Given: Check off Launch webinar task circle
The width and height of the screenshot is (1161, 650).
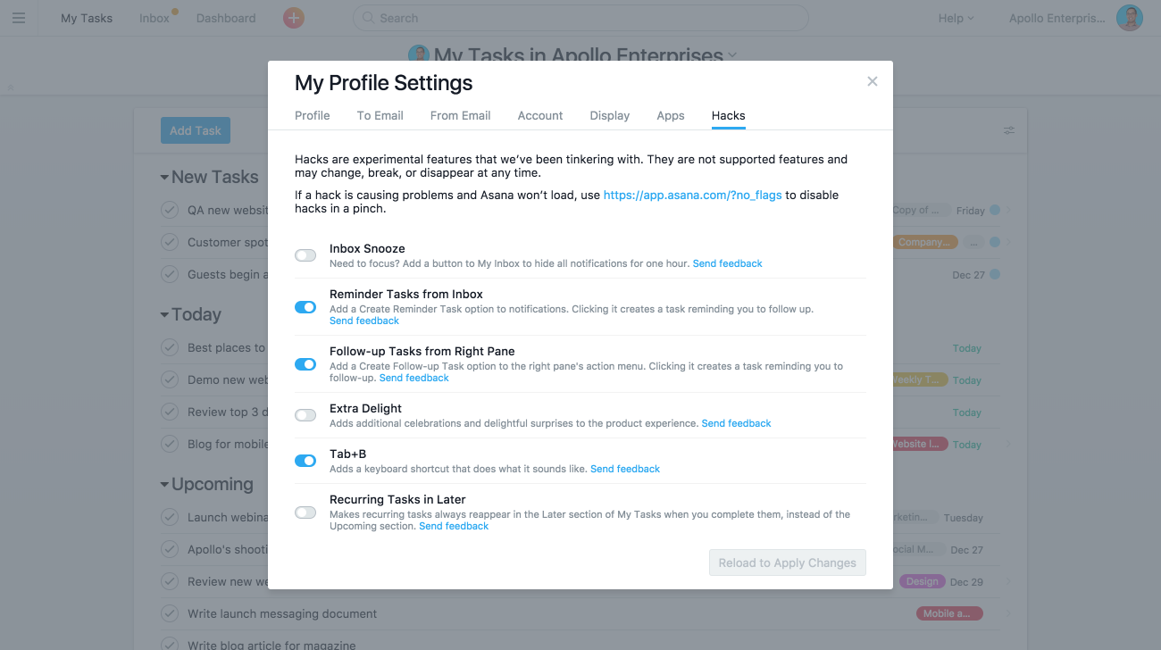Looking at the screenshot, I should 170,517.
